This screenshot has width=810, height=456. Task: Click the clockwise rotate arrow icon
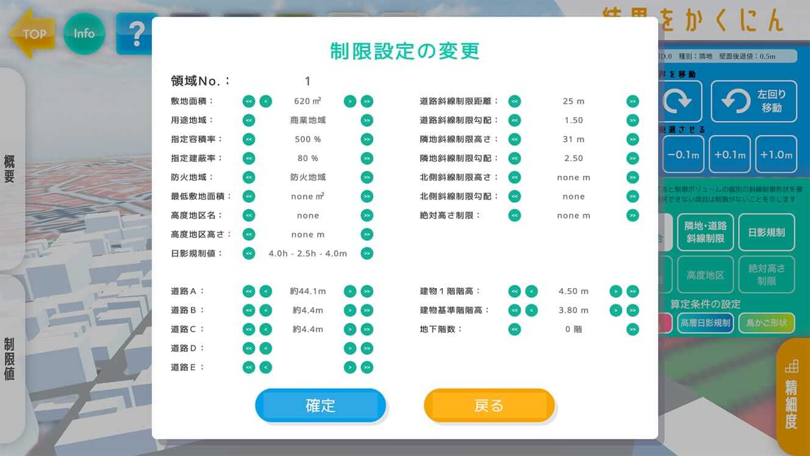point(679,101)
